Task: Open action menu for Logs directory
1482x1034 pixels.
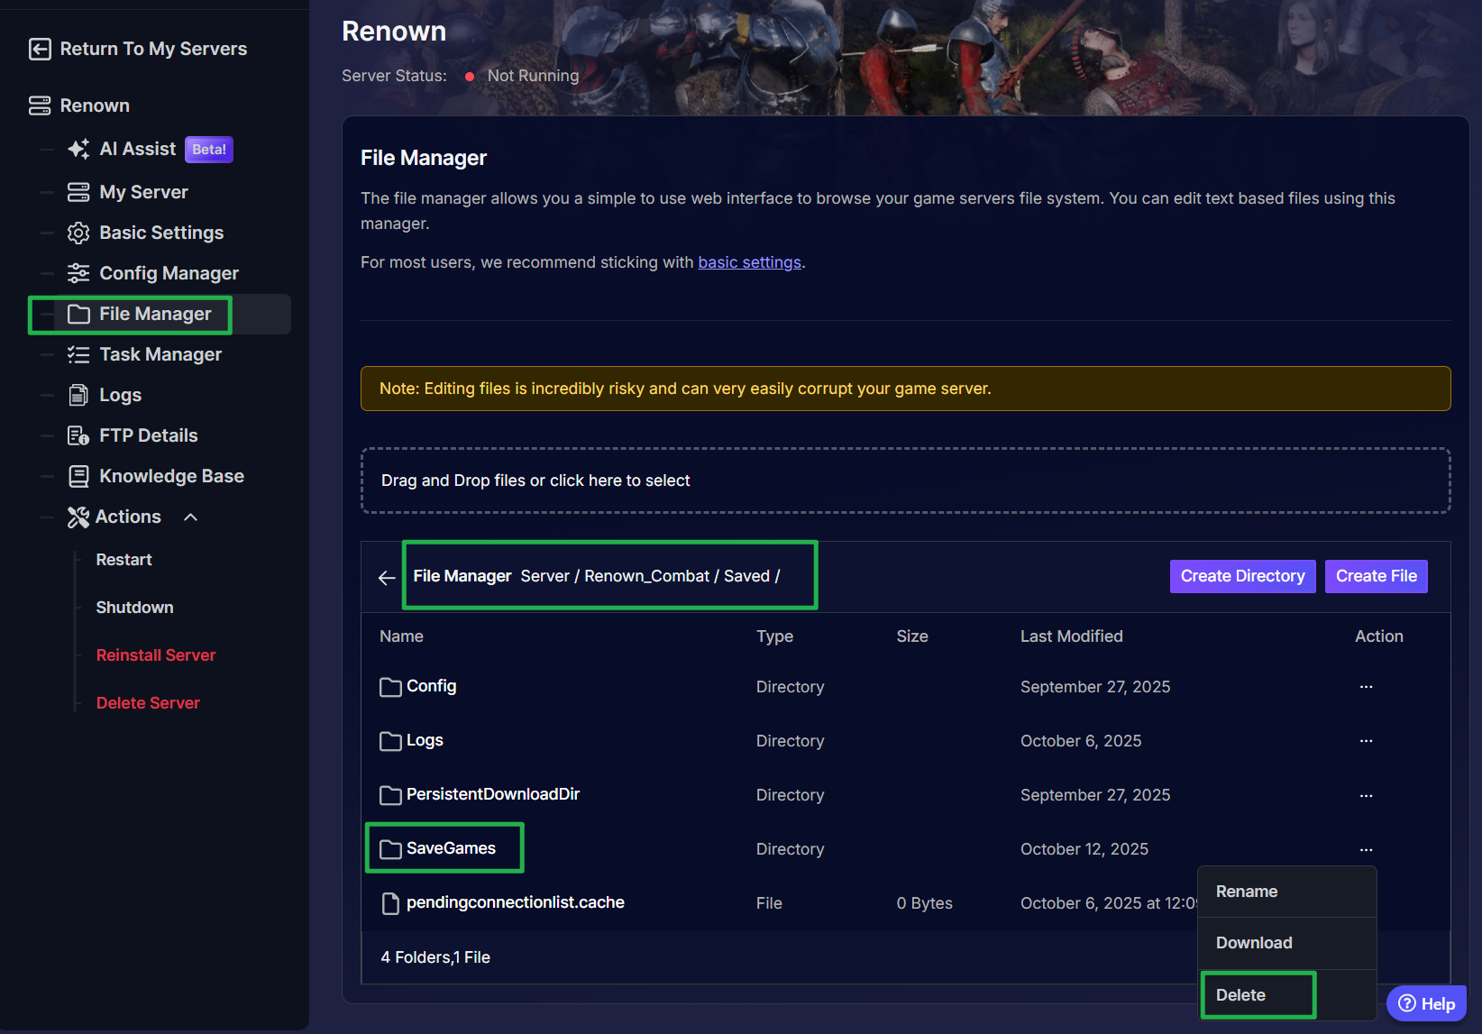Action: (1366, 741)
